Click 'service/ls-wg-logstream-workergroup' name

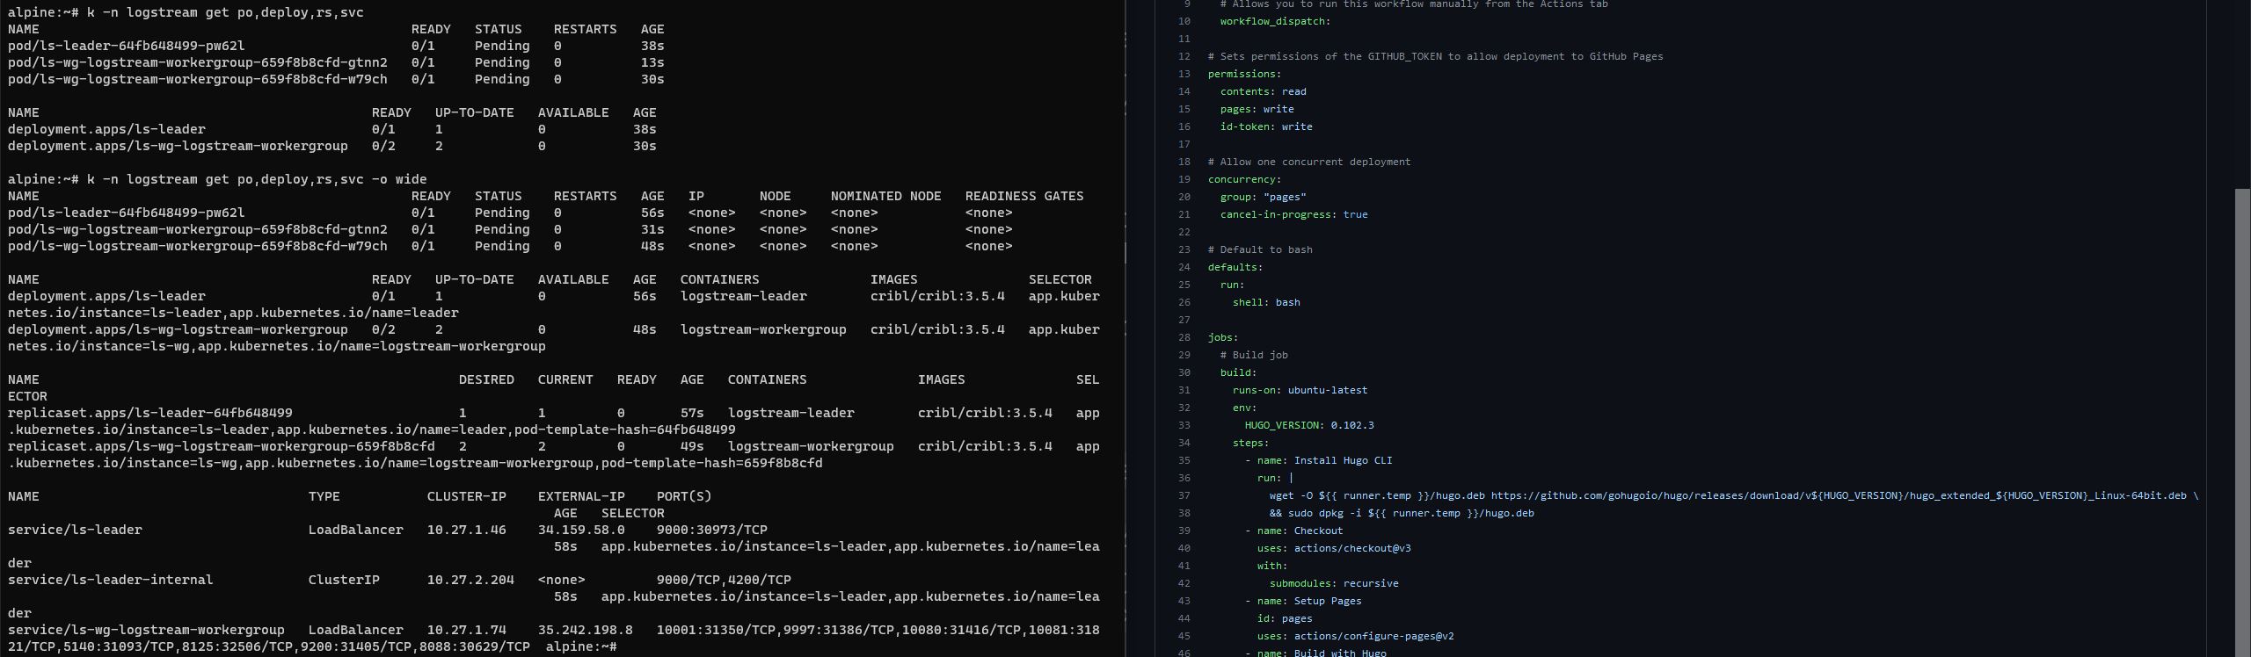pyautogui.click(x=146, y=630)
